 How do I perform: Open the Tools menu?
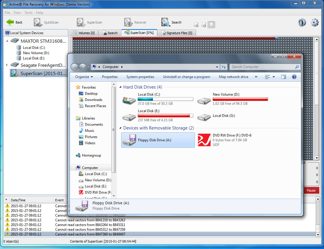pos(28,13)
